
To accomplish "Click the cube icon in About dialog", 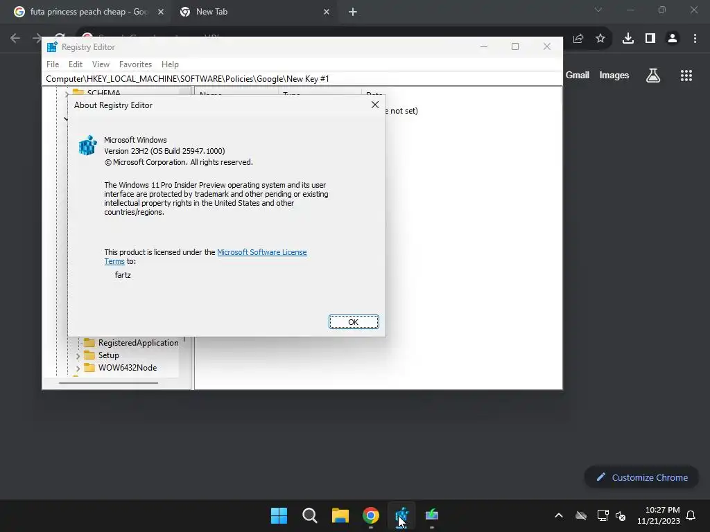I will (87, 145).
